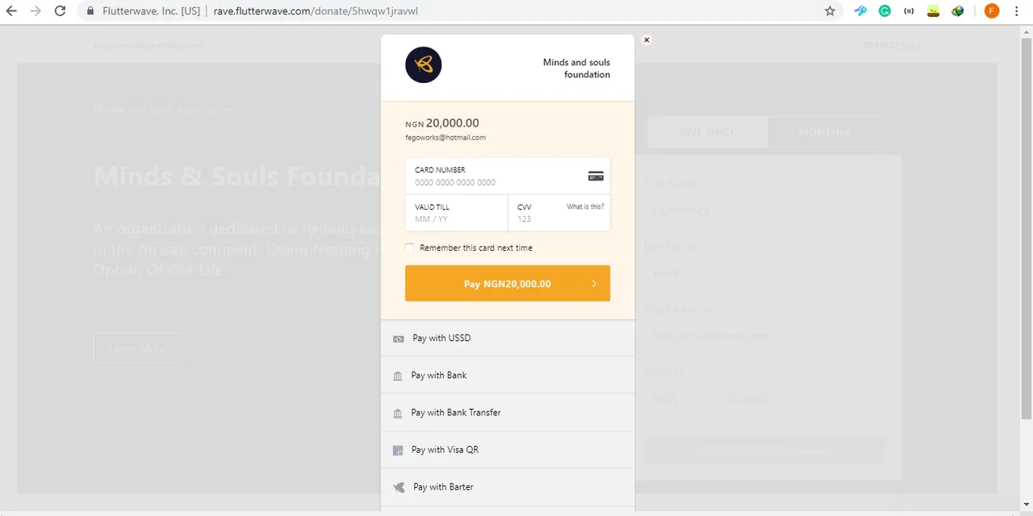The height and width of the screenshot is (516, 1033).
Task: Select Pay with Bank option
Action: [508, 375]
